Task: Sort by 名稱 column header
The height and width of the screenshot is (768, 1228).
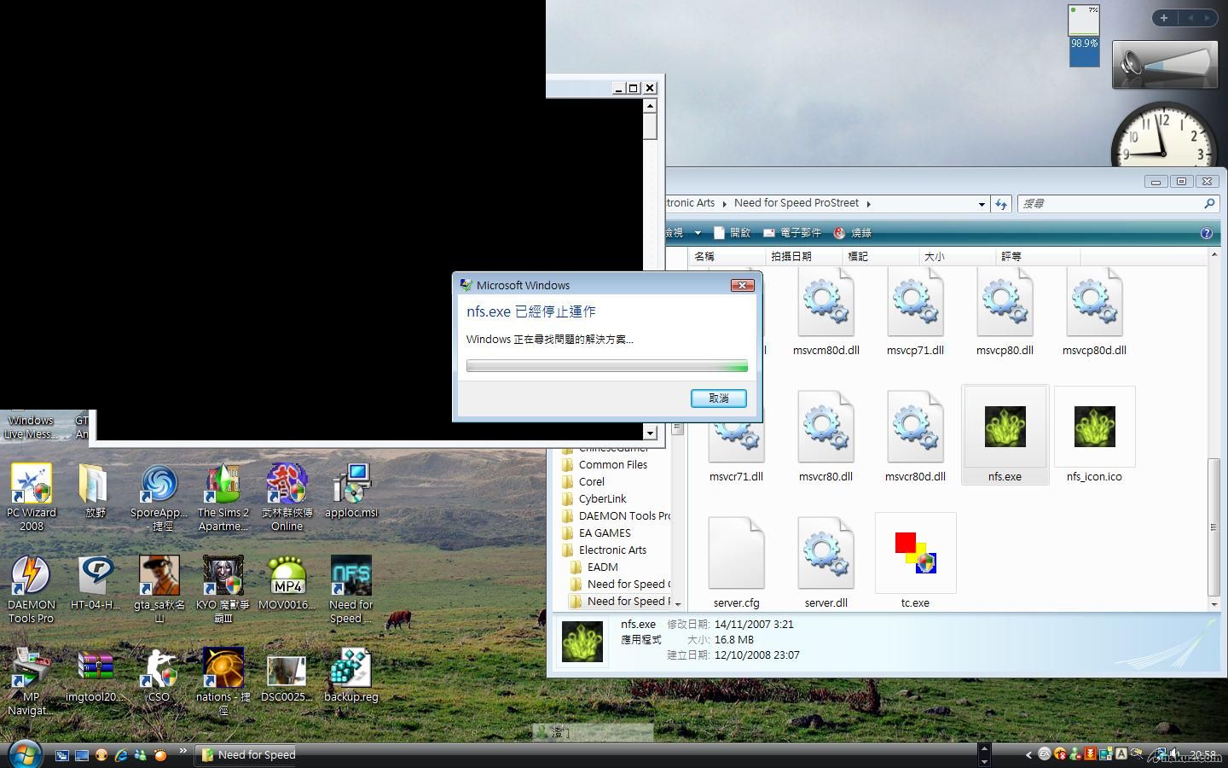Action: coord(727,256)
